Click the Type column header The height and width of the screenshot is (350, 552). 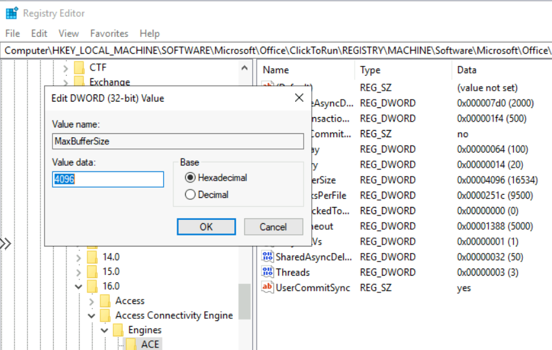coord(370,70)
